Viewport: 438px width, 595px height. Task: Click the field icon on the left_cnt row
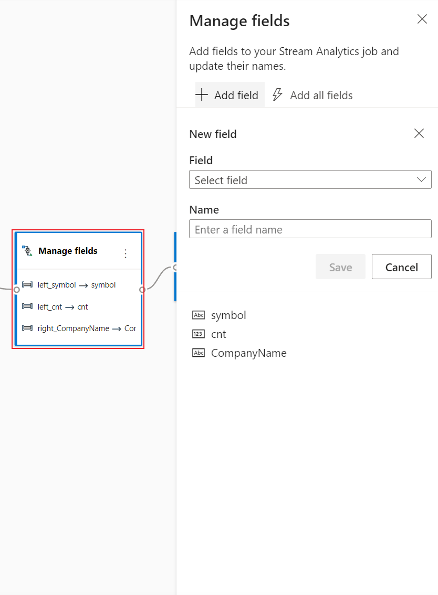[x=27, y=306]
